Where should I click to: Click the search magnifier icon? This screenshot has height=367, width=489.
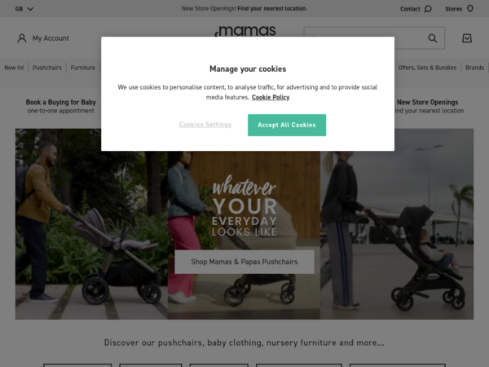click(432, 38)
